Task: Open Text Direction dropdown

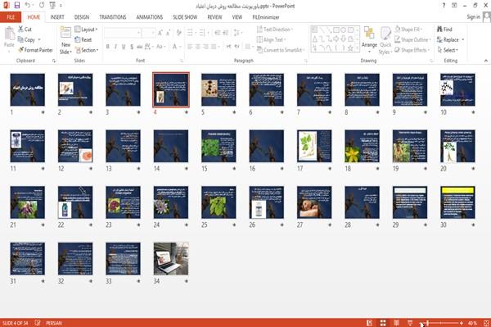Action: point(275,30)
